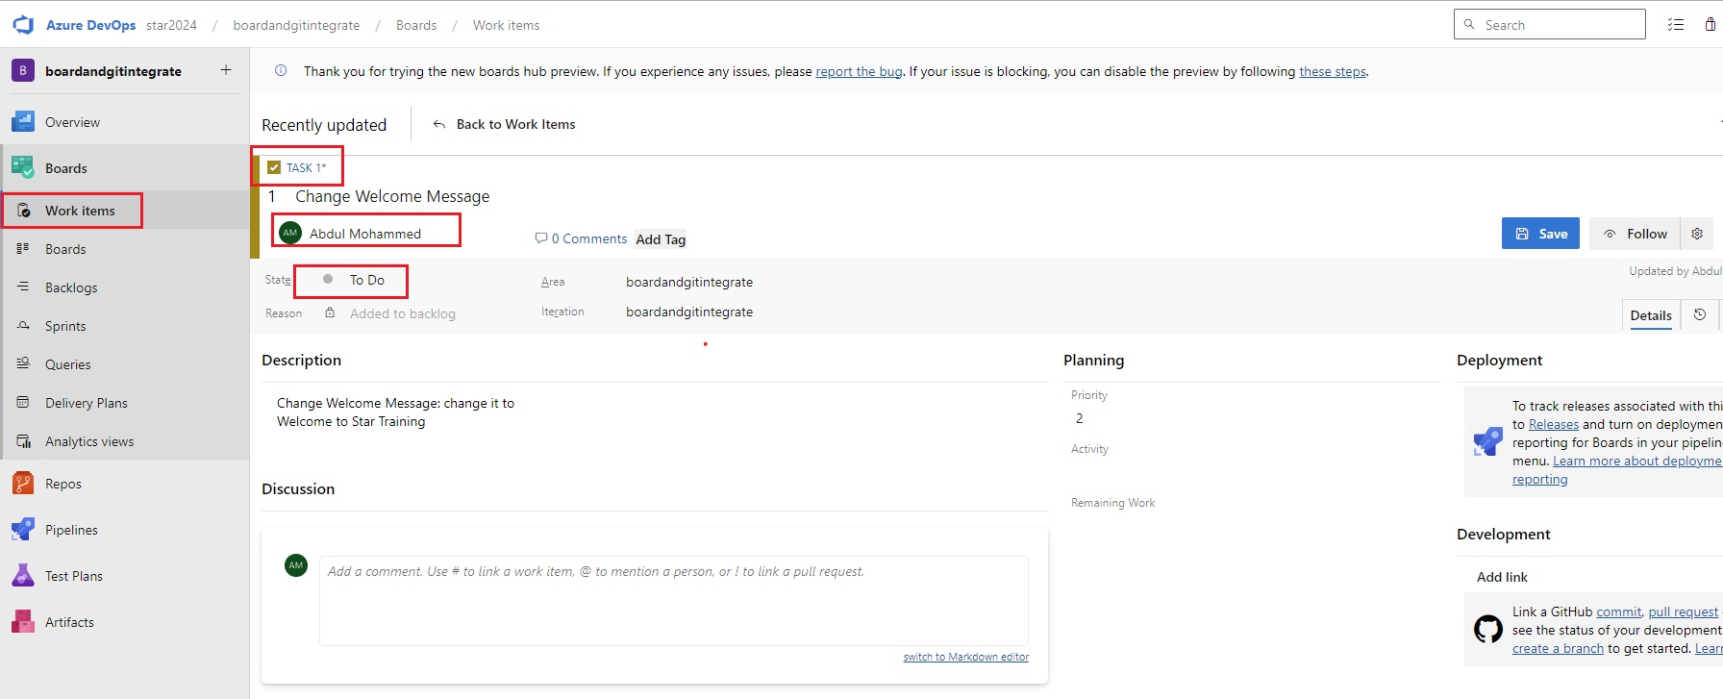
Task: Click Work items in the breadcrumb
Action: pos(506,25)
